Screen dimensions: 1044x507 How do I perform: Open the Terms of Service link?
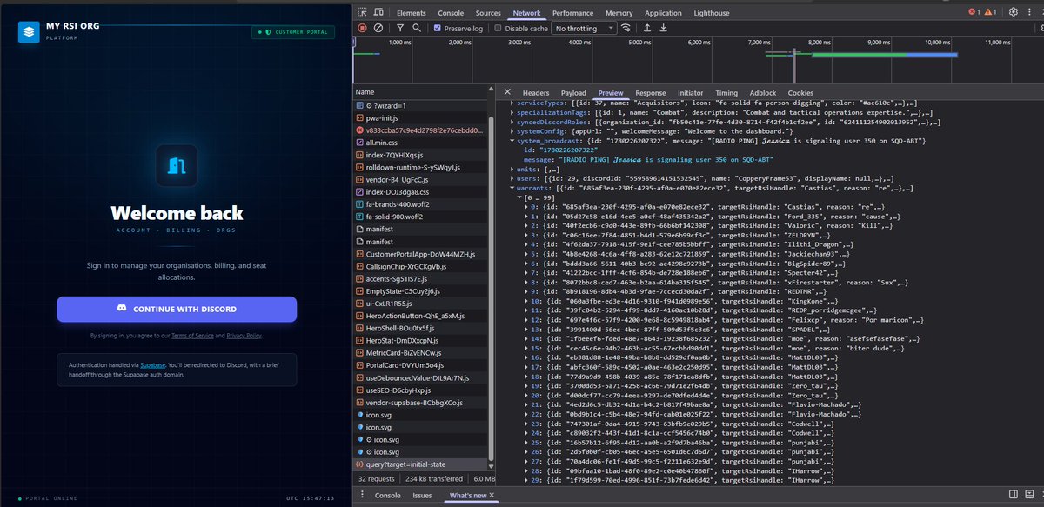194,336
